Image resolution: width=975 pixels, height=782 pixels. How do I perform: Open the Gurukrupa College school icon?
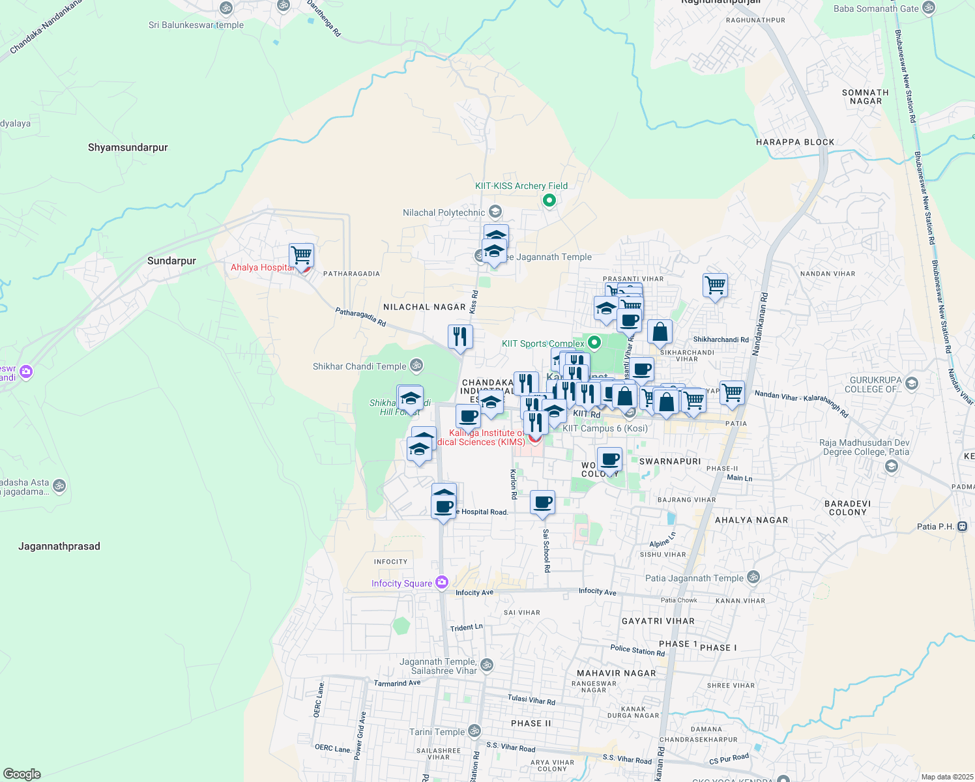(912, 383)
